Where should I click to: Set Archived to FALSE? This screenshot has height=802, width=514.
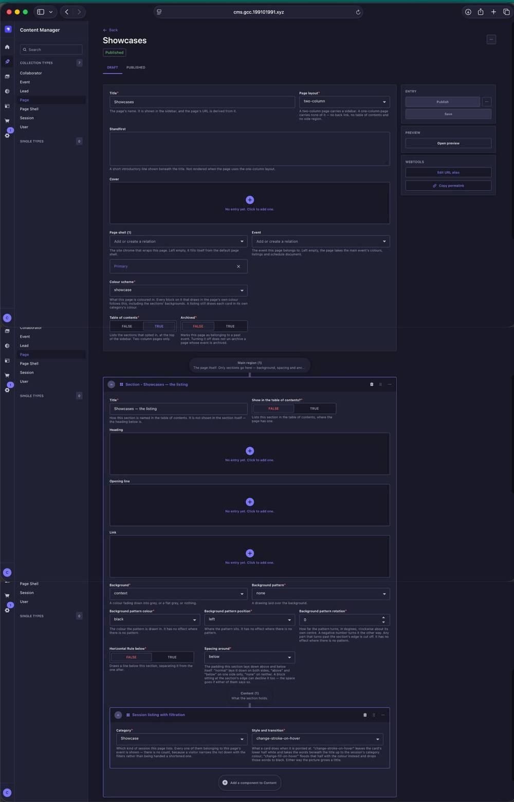click(x=198, y=326)
